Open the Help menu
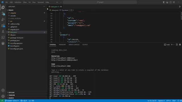Image resolution: width=182 pixels, height=102 pixels. click(47, 2)
